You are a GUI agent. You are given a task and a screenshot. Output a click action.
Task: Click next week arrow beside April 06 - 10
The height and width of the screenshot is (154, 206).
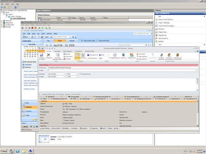tap(51, 45)
